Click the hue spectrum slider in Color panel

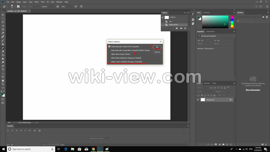click(232, 22)
